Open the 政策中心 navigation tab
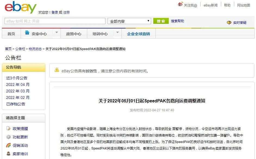This screenshot has height=159, width=256. (x=74, y=34)
